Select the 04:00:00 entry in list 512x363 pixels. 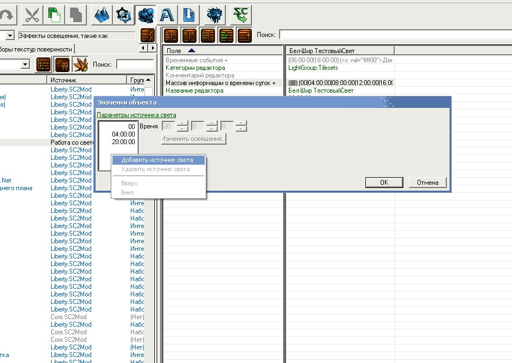(118, 134)
